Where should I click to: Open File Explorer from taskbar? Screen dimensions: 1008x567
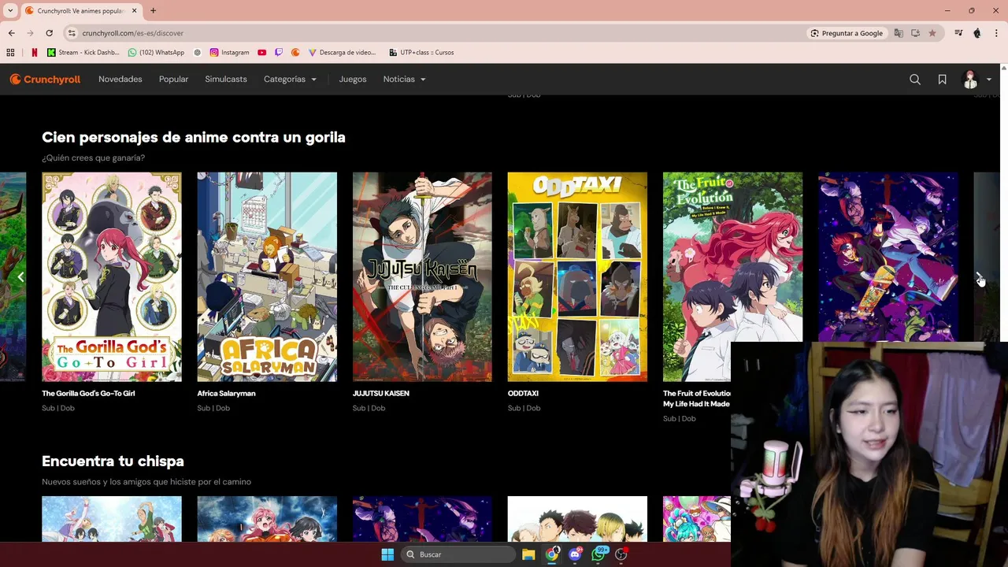[x=528, y=554]
